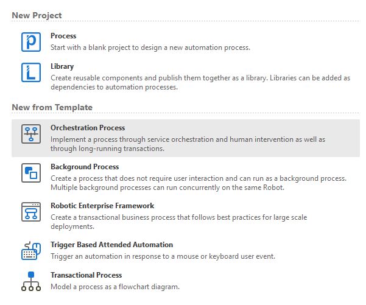Image resolution: width=366 pixels, height=305 pixels.
Task: Select the Robotic Enterprise Framework title
Action: tap(102, 206)
